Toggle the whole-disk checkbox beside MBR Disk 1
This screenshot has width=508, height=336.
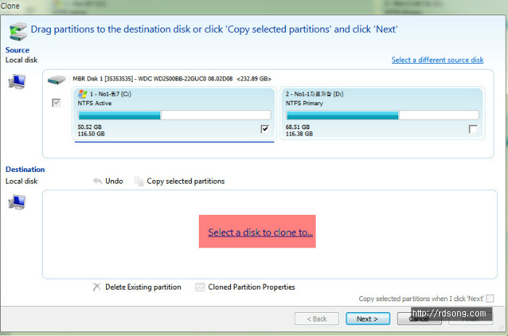pos(57,104)
